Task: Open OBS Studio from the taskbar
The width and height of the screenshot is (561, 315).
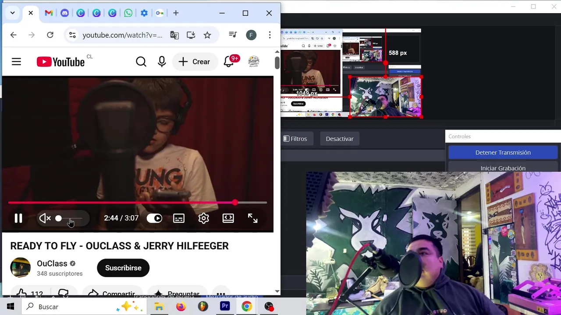Action: coord(269,307)
